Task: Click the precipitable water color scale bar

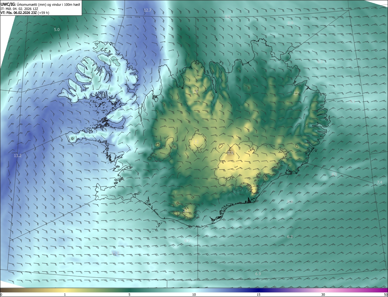Action: tap(194, 290)
